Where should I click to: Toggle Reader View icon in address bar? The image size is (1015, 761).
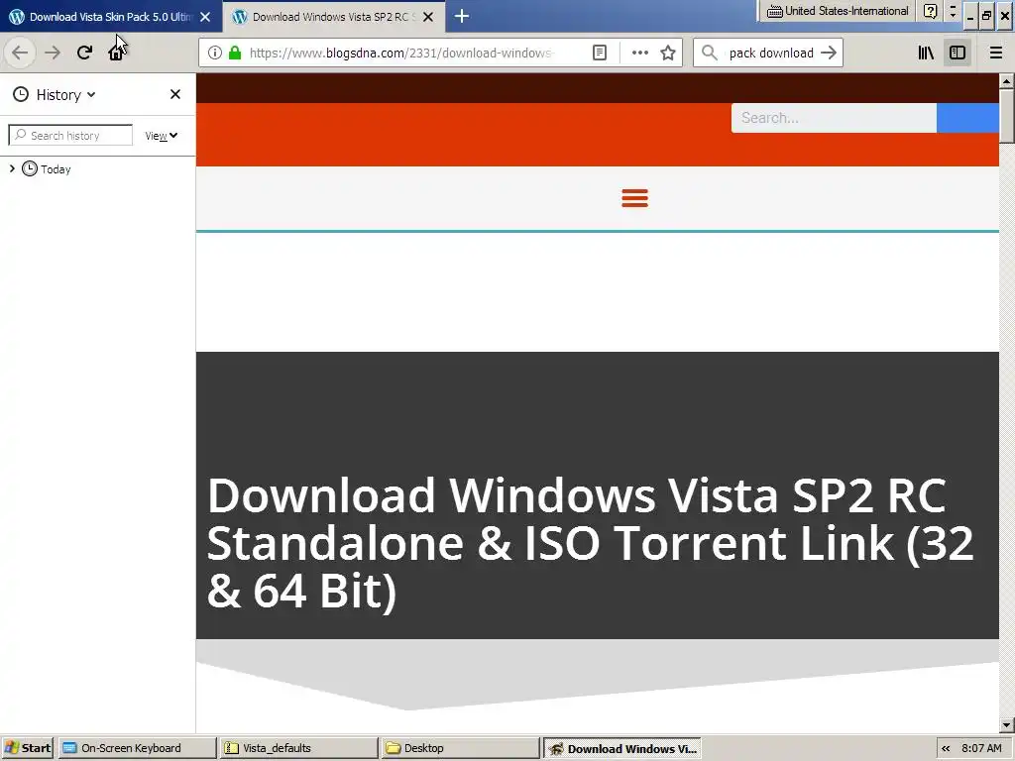600,53
